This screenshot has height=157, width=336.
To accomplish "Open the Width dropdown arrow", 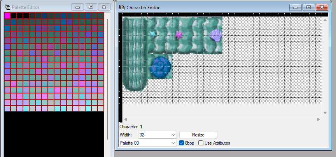I will click(x=173, y=135).
